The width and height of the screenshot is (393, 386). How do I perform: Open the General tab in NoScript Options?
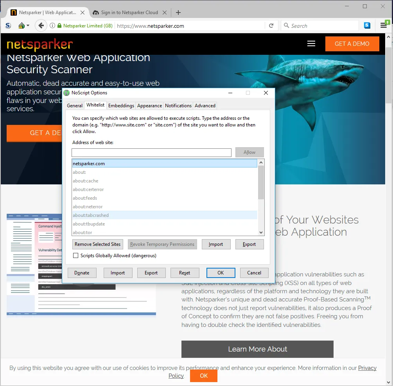point(74,106)
